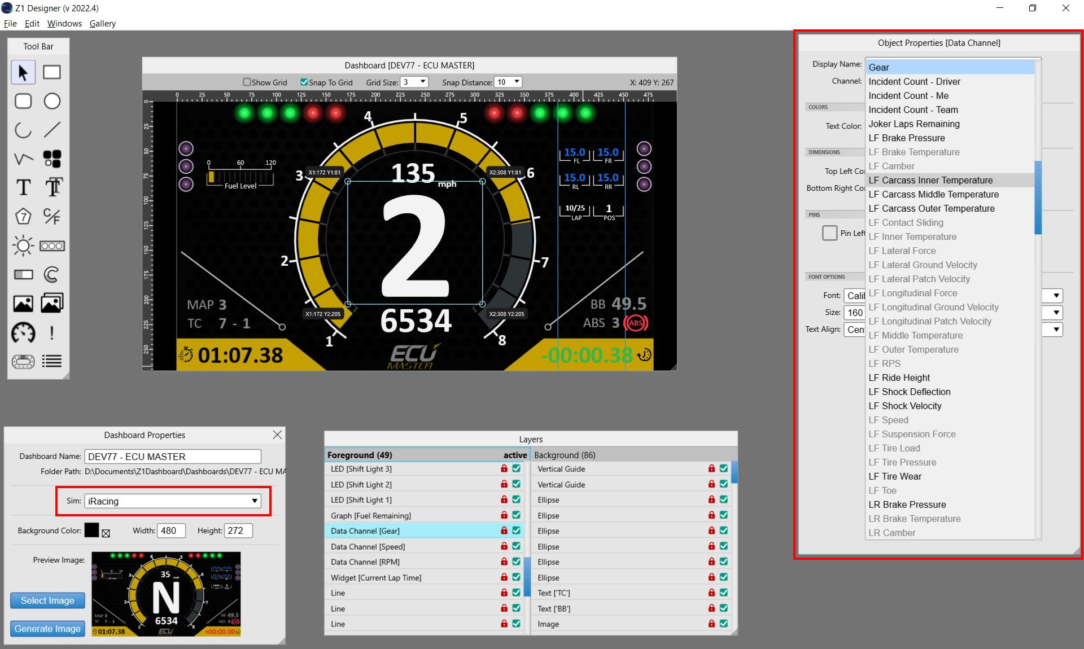Image resolution: width=1084 pixels, height=649 pixels.
Task: Select the straight line tool
Action: pos(52,130)
